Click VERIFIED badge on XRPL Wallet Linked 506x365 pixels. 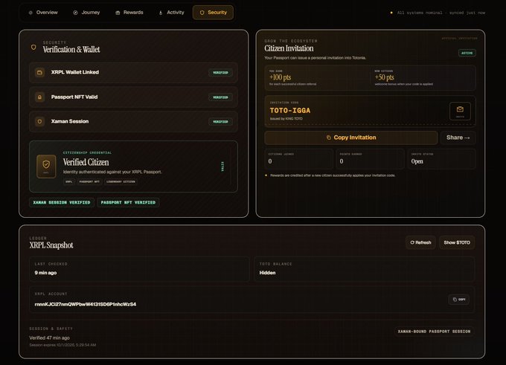coord(220,73)
